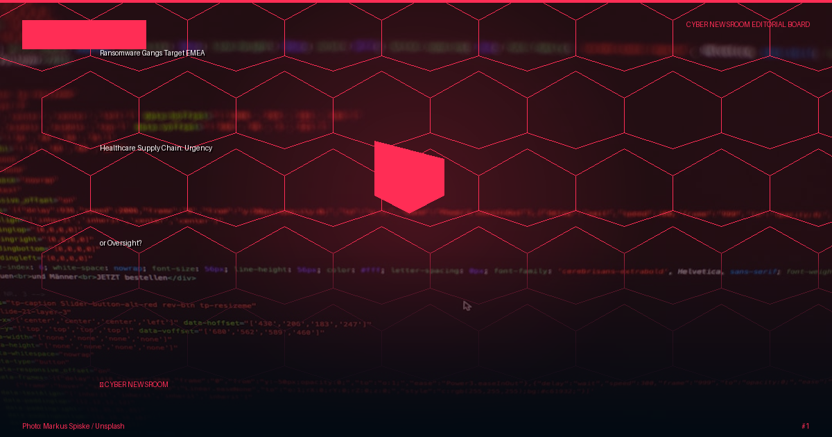Click the CYBER NEWSROOM EDITORIAL BOARD label

(x=748, y=24)
